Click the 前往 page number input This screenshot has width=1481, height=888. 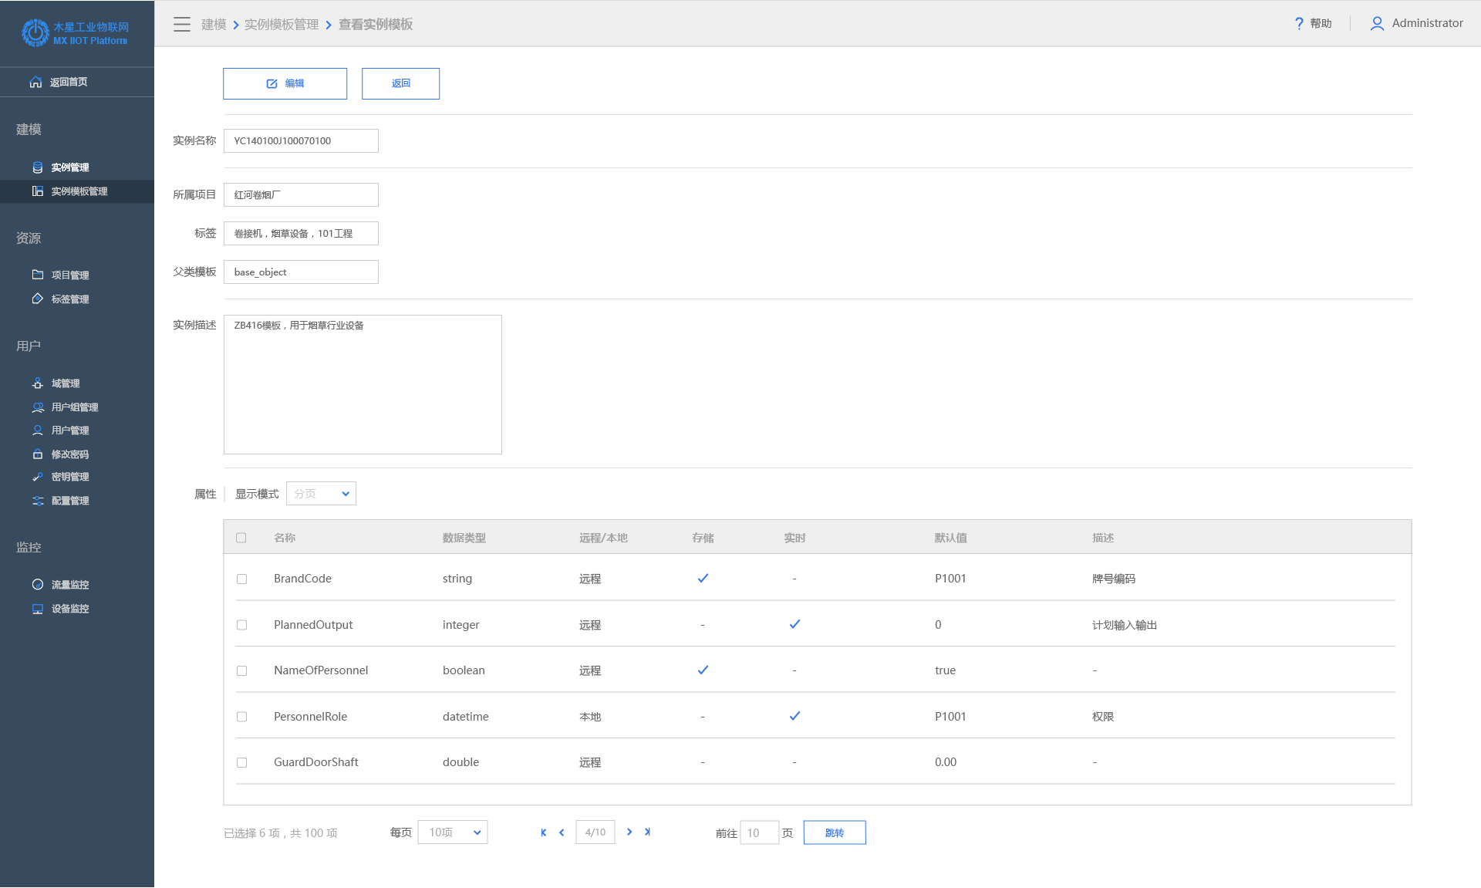760,832
